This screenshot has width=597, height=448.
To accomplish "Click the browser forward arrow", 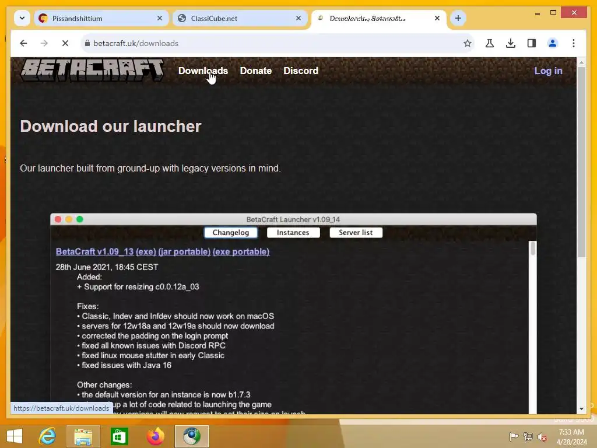I will pyautogui.click(x=44, y=43).
